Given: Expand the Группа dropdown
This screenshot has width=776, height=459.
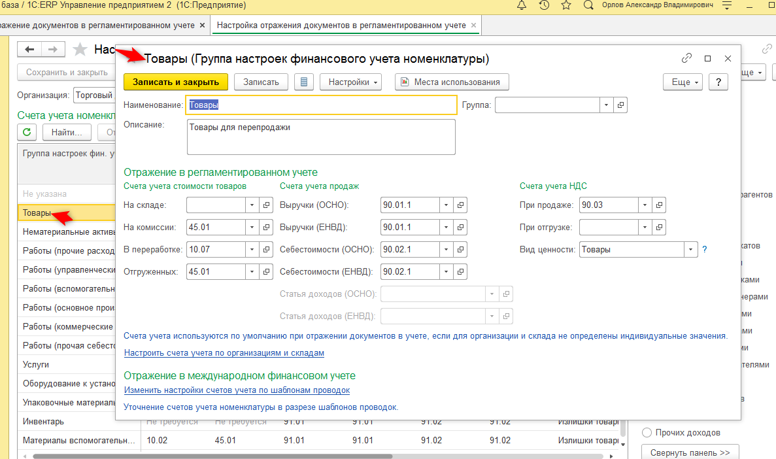Looking at the screenshot, I should click(x=606, y=105).
